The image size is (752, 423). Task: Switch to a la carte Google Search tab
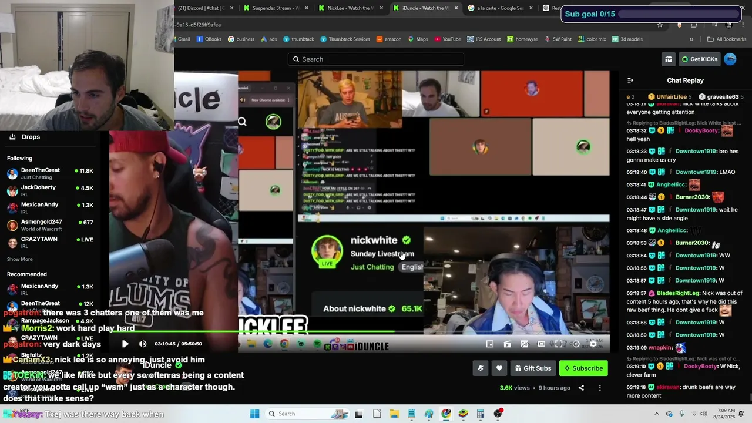click(501, 8)
